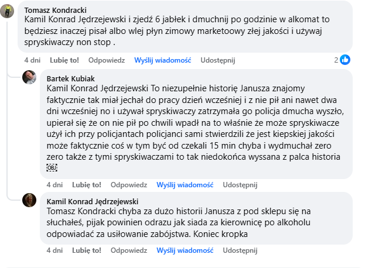This screenshot has height=268, width=365.
Task: Click the avatar beside the bottom comment
Action: point(30,200)
